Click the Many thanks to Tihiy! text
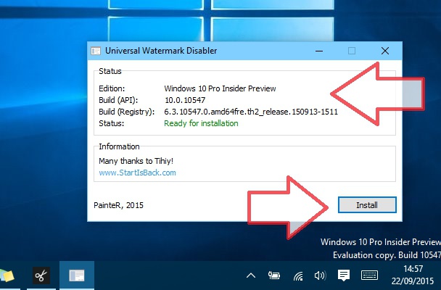441x290 pixels. pyautogui.click(x=136, y=161)
